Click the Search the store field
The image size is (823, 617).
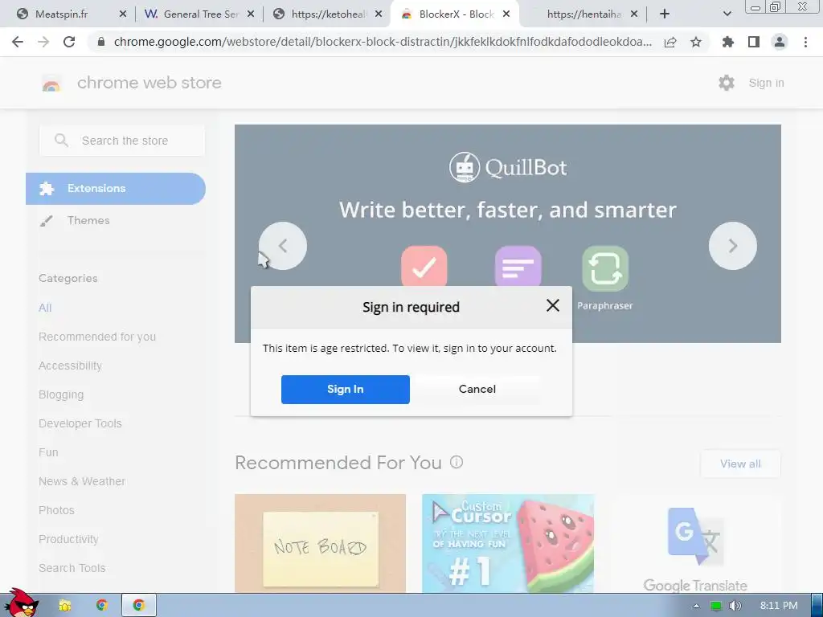click(122, 140)
